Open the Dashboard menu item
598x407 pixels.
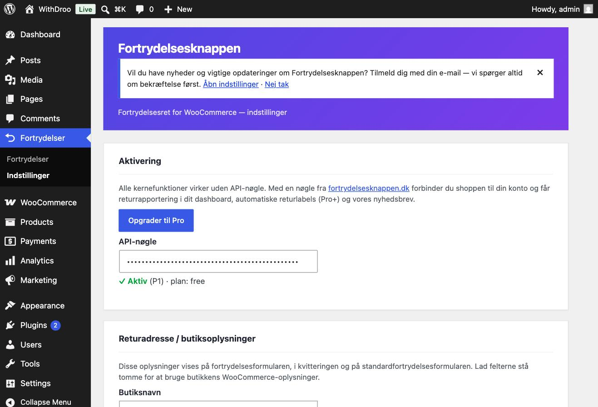pyautogui.click(x=45, y=35)
